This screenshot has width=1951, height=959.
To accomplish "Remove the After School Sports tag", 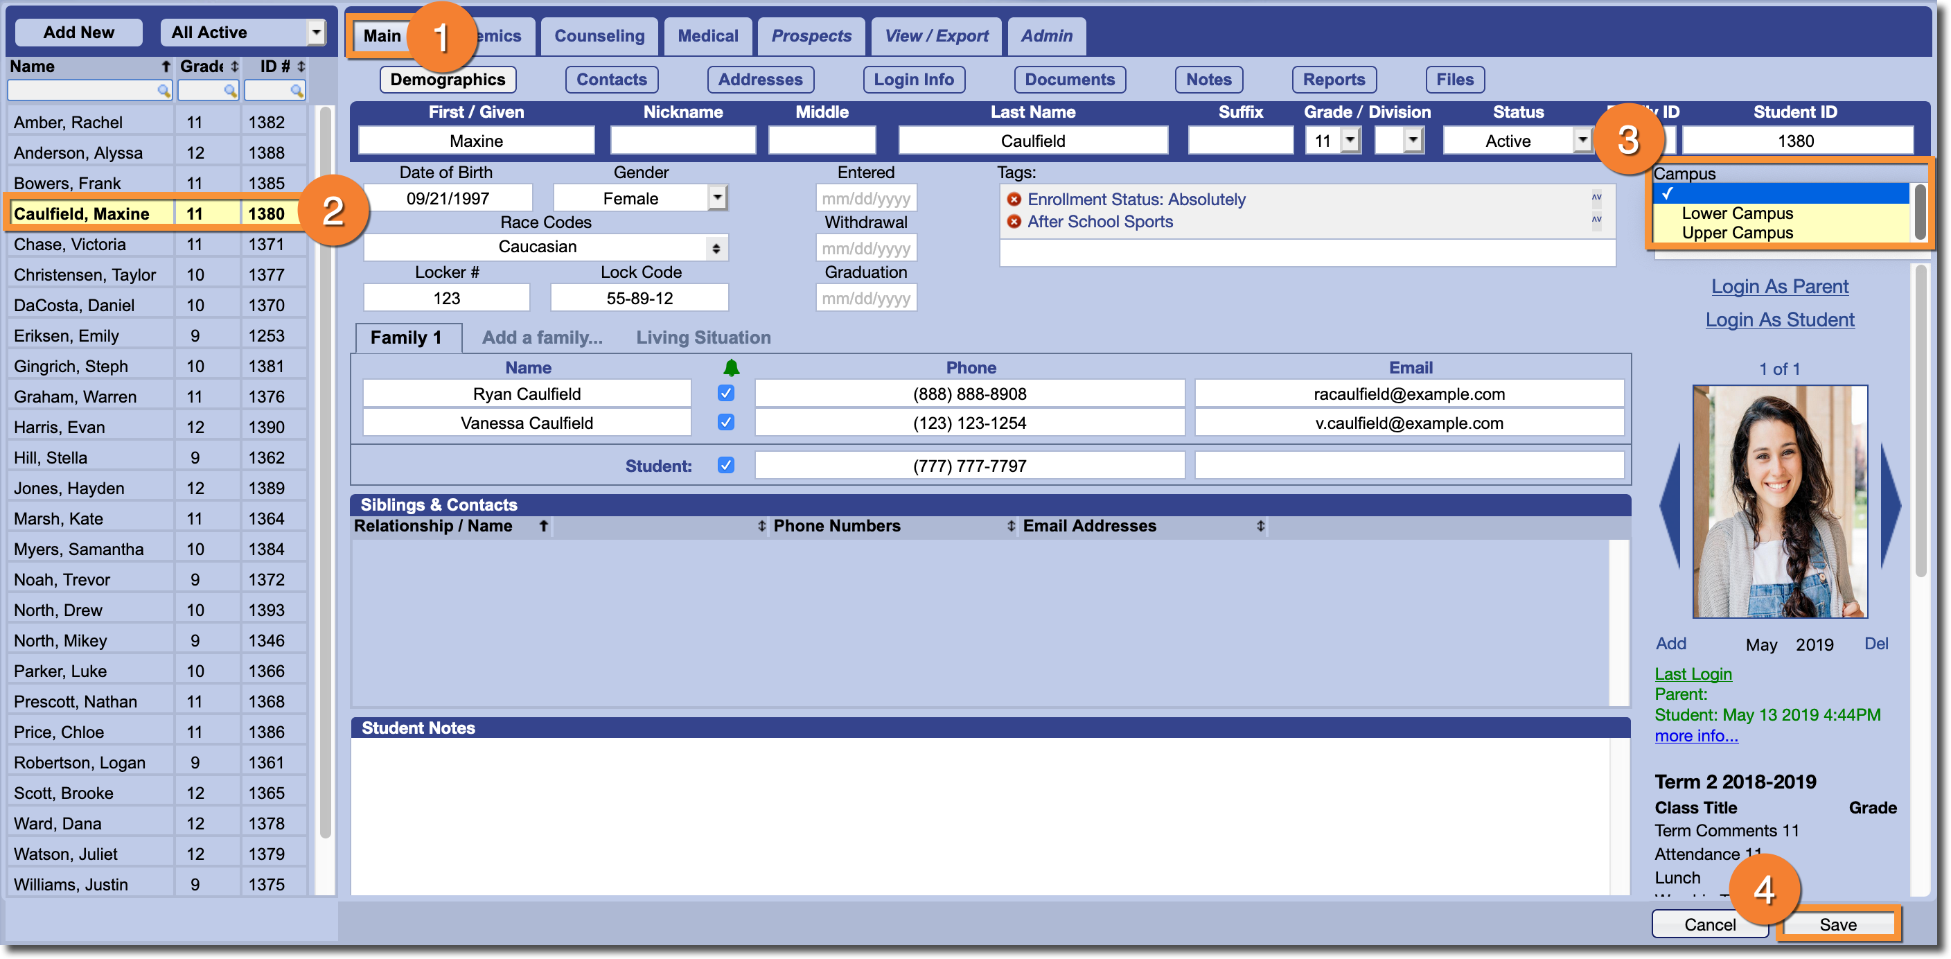I will pyautogui.click(x=1014, y=221).
